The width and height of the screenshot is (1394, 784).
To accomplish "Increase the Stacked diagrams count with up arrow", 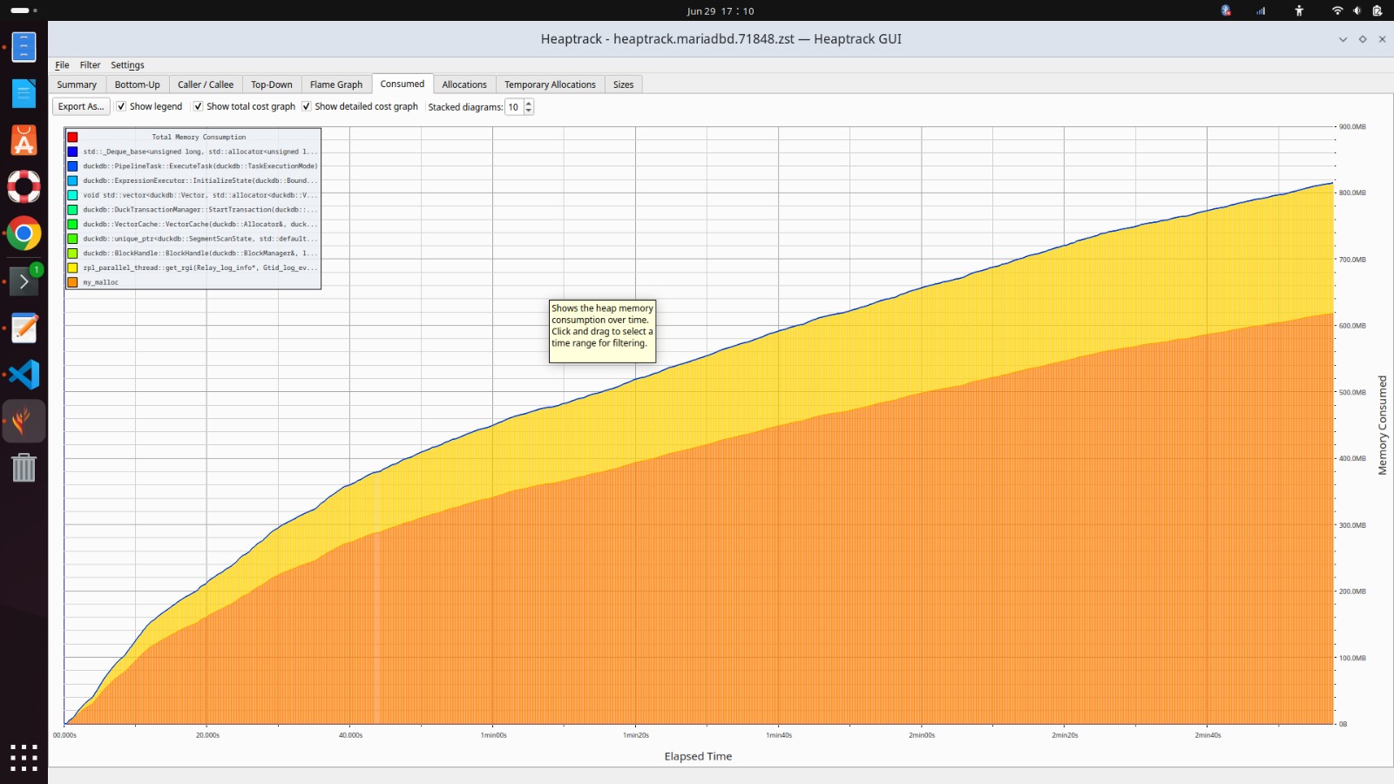I will tap(529, 103).
